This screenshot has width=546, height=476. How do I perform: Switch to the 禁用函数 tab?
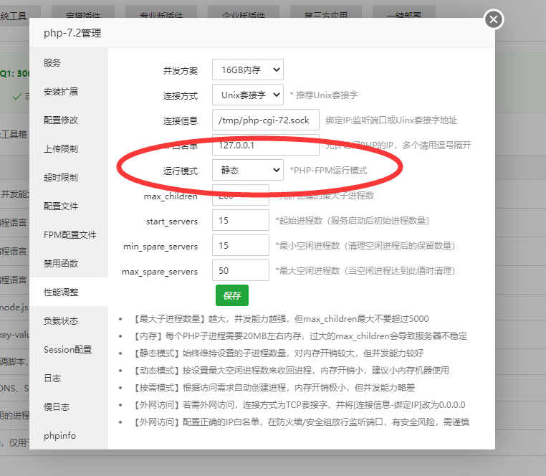click(x=61, y=264)
